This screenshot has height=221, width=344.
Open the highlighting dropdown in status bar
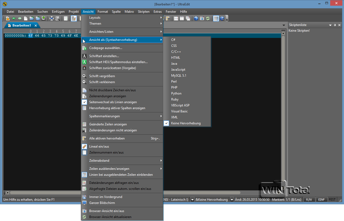pos(232,200)
